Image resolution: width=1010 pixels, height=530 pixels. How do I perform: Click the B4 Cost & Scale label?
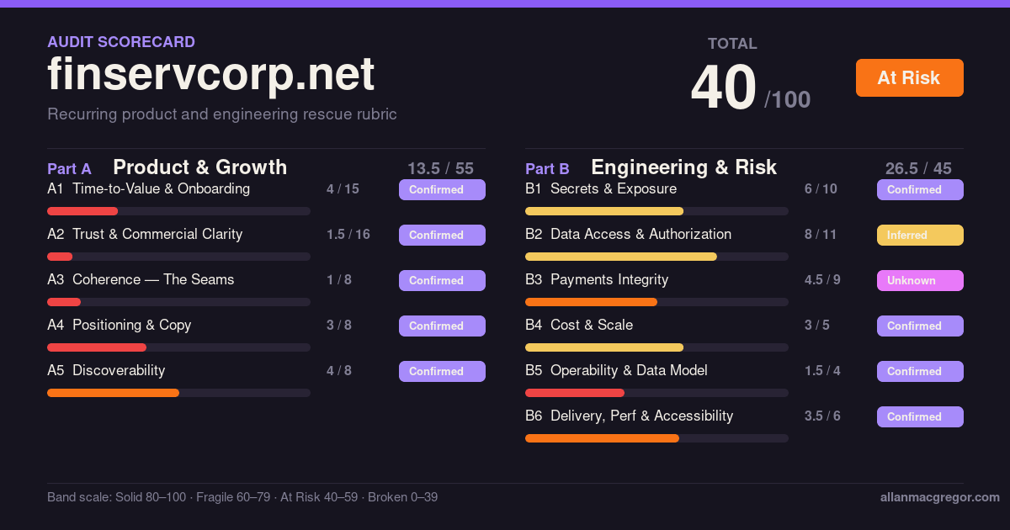[x=579, y=325]
